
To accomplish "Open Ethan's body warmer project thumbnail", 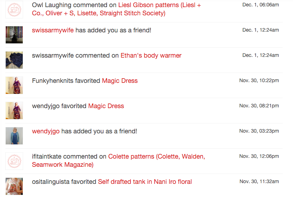I will tap(14, 60).
